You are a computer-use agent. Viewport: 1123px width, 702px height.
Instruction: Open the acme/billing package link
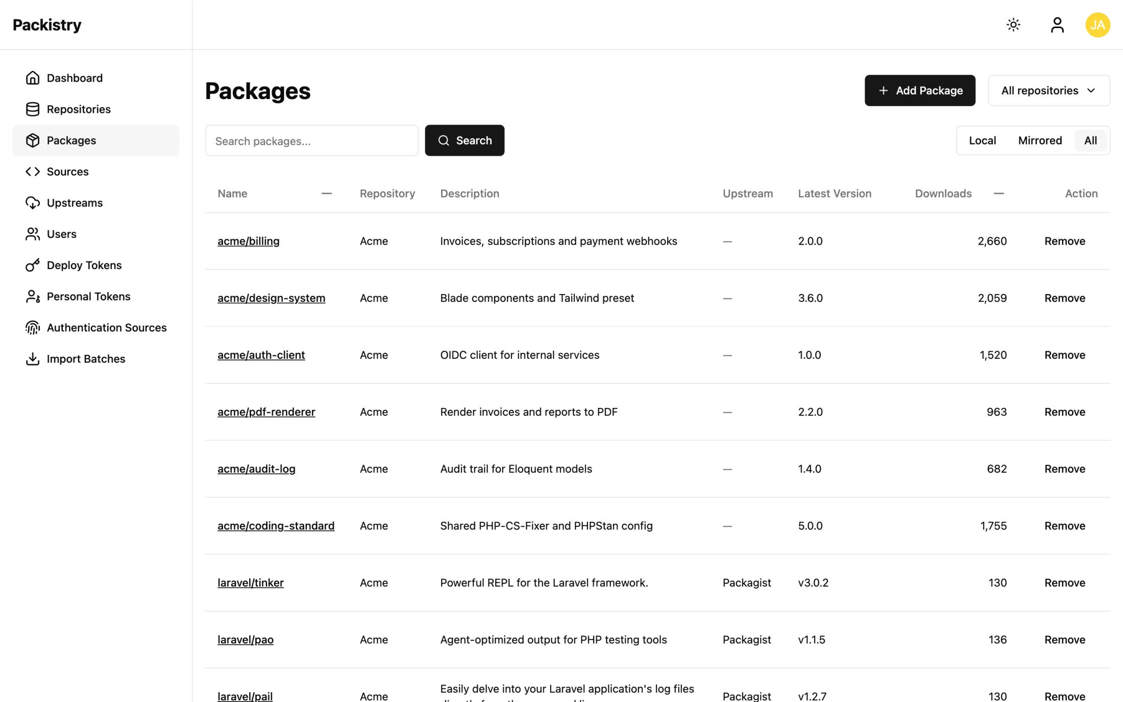point(248,241)
